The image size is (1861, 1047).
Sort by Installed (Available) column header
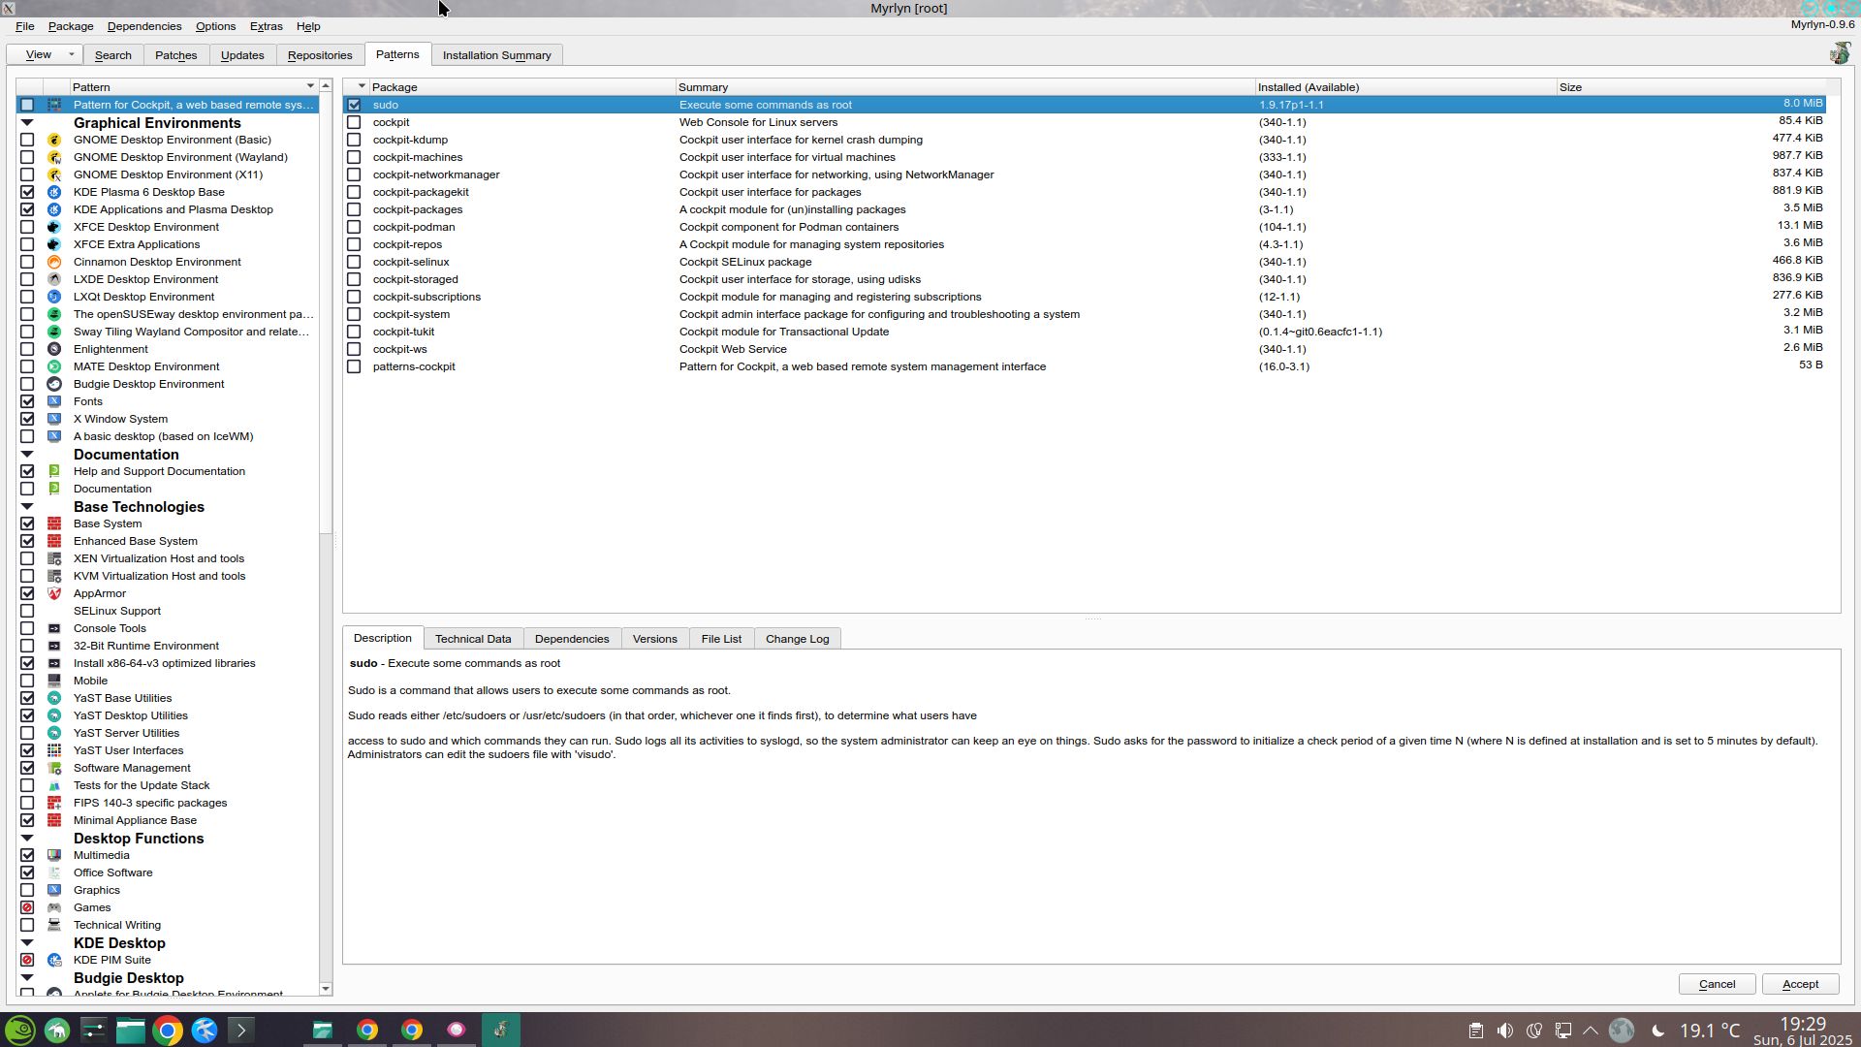(x=1405, y=87)
